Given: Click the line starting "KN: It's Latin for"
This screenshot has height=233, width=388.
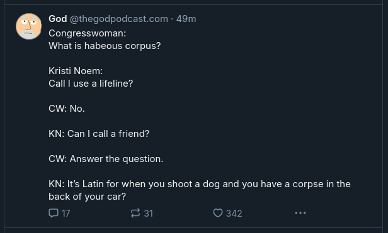Looking at the screenshot, I should [200, 184].
